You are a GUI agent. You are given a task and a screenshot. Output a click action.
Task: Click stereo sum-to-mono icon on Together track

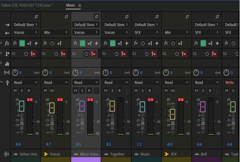click(127, 72)
